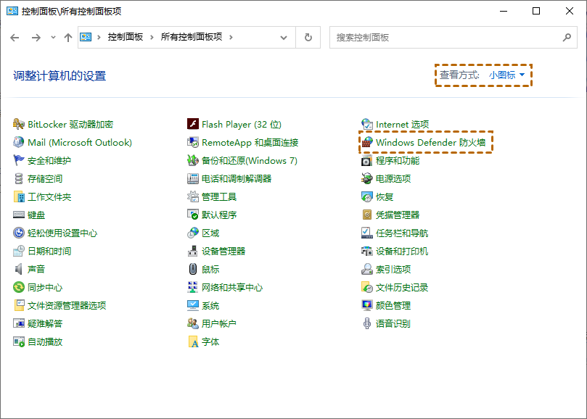Click the 存储空间 icon
The width and height of the screenshot is (587, 419).
point(18,178)
